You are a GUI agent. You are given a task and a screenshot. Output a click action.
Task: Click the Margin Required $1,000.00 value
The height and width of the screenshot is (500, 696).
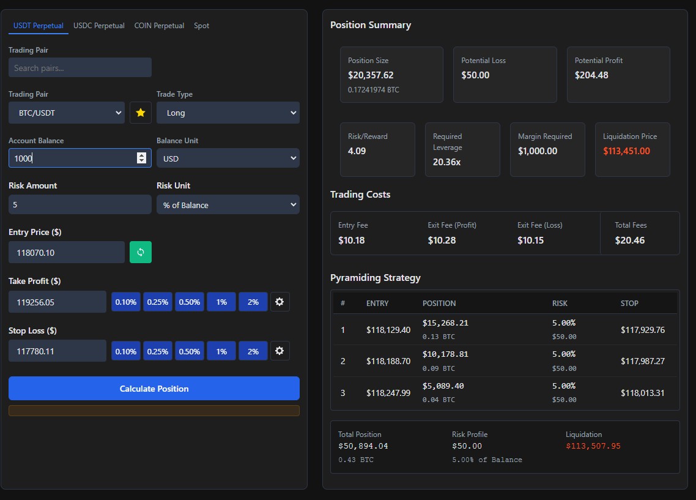click(x=538, y=151)
